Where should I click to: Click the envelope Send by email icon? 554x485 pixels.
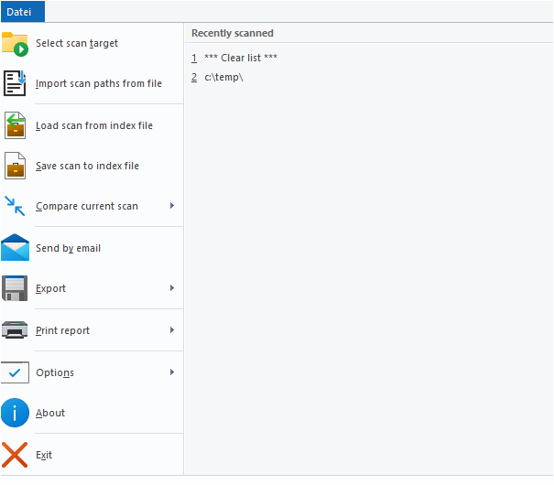click(16, 248)
